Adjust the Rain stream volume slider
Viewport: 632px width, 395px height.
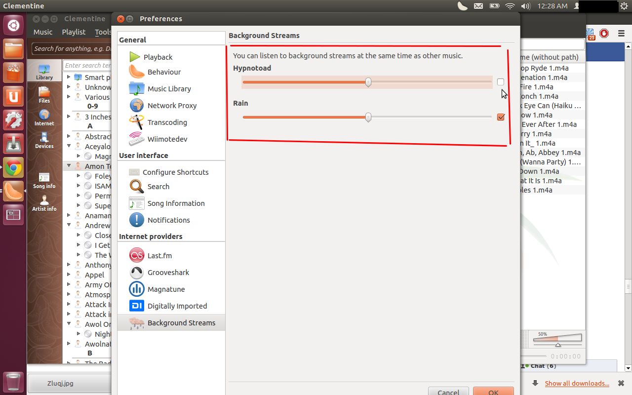(x=367, y=117)
